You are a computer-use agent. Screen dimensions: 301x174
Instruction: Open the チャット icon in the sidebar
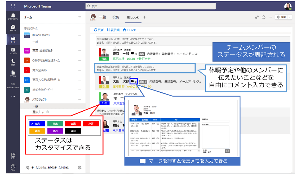tap(13, 27)
